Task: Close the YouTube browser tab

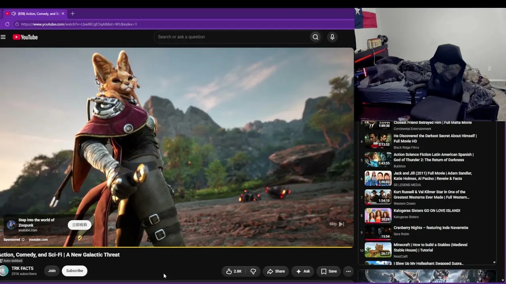Action: click(63, 13)
